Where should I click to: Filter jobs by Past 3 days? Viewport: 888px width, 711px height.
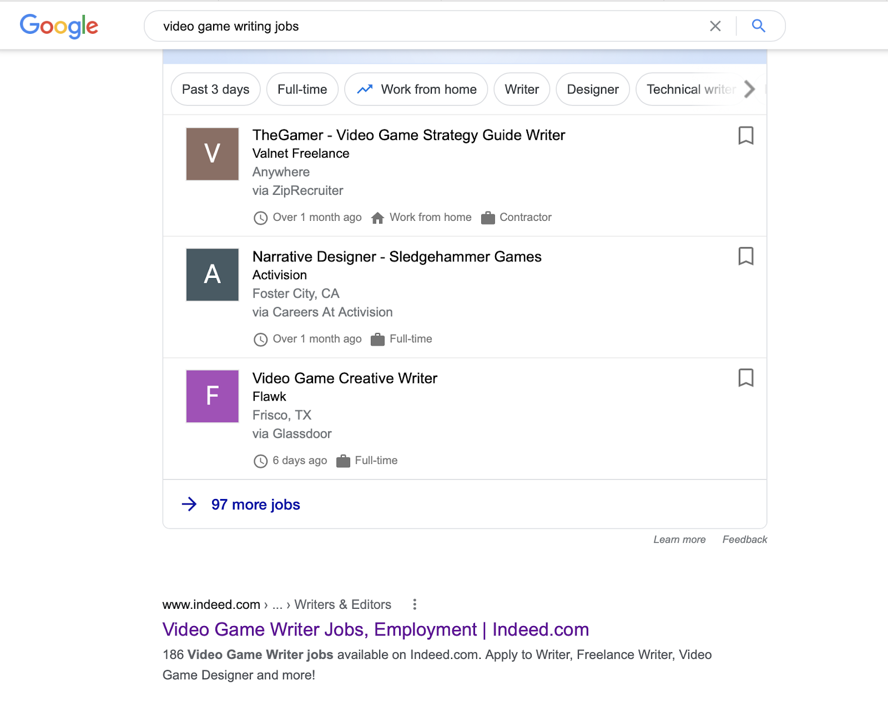215,89
